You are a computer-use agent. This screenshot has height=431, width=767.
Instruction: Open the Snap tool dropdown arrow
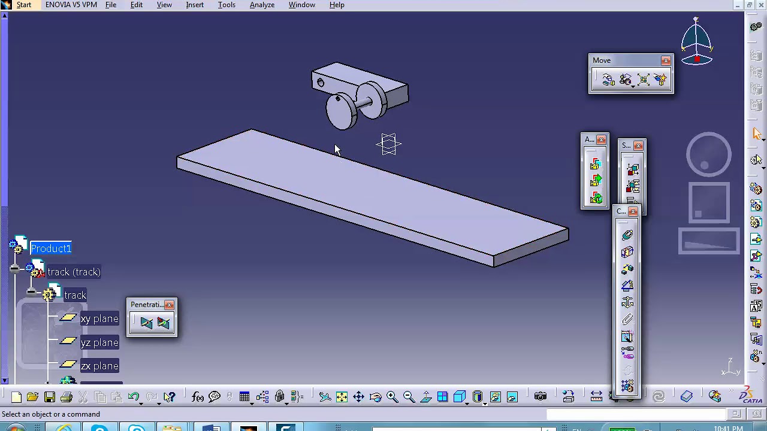click(633, 87)
